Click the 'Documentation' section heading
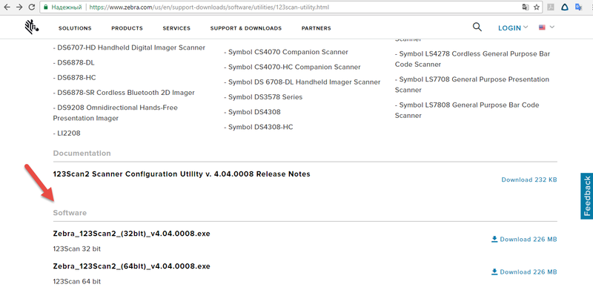Viewport: 593px width, 293px height. (82, 154)
